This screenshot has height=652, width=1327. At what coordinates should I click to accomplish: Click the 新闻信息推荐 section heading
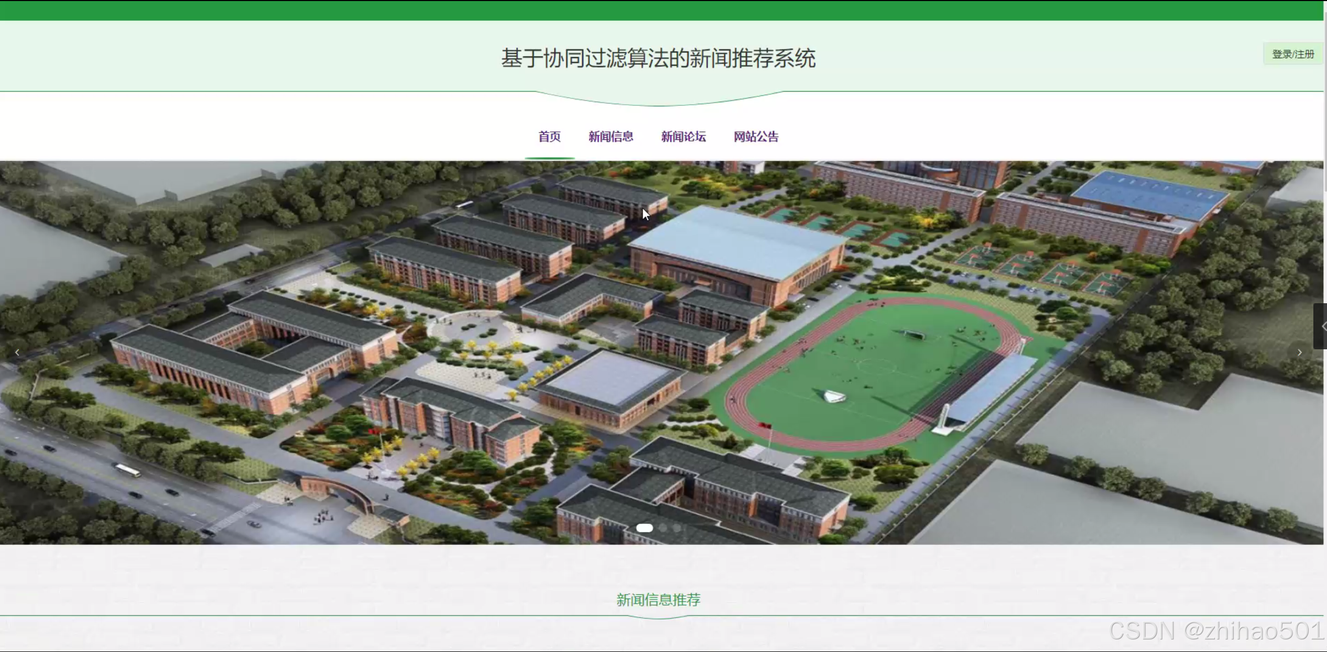click(x=658, y=600)
